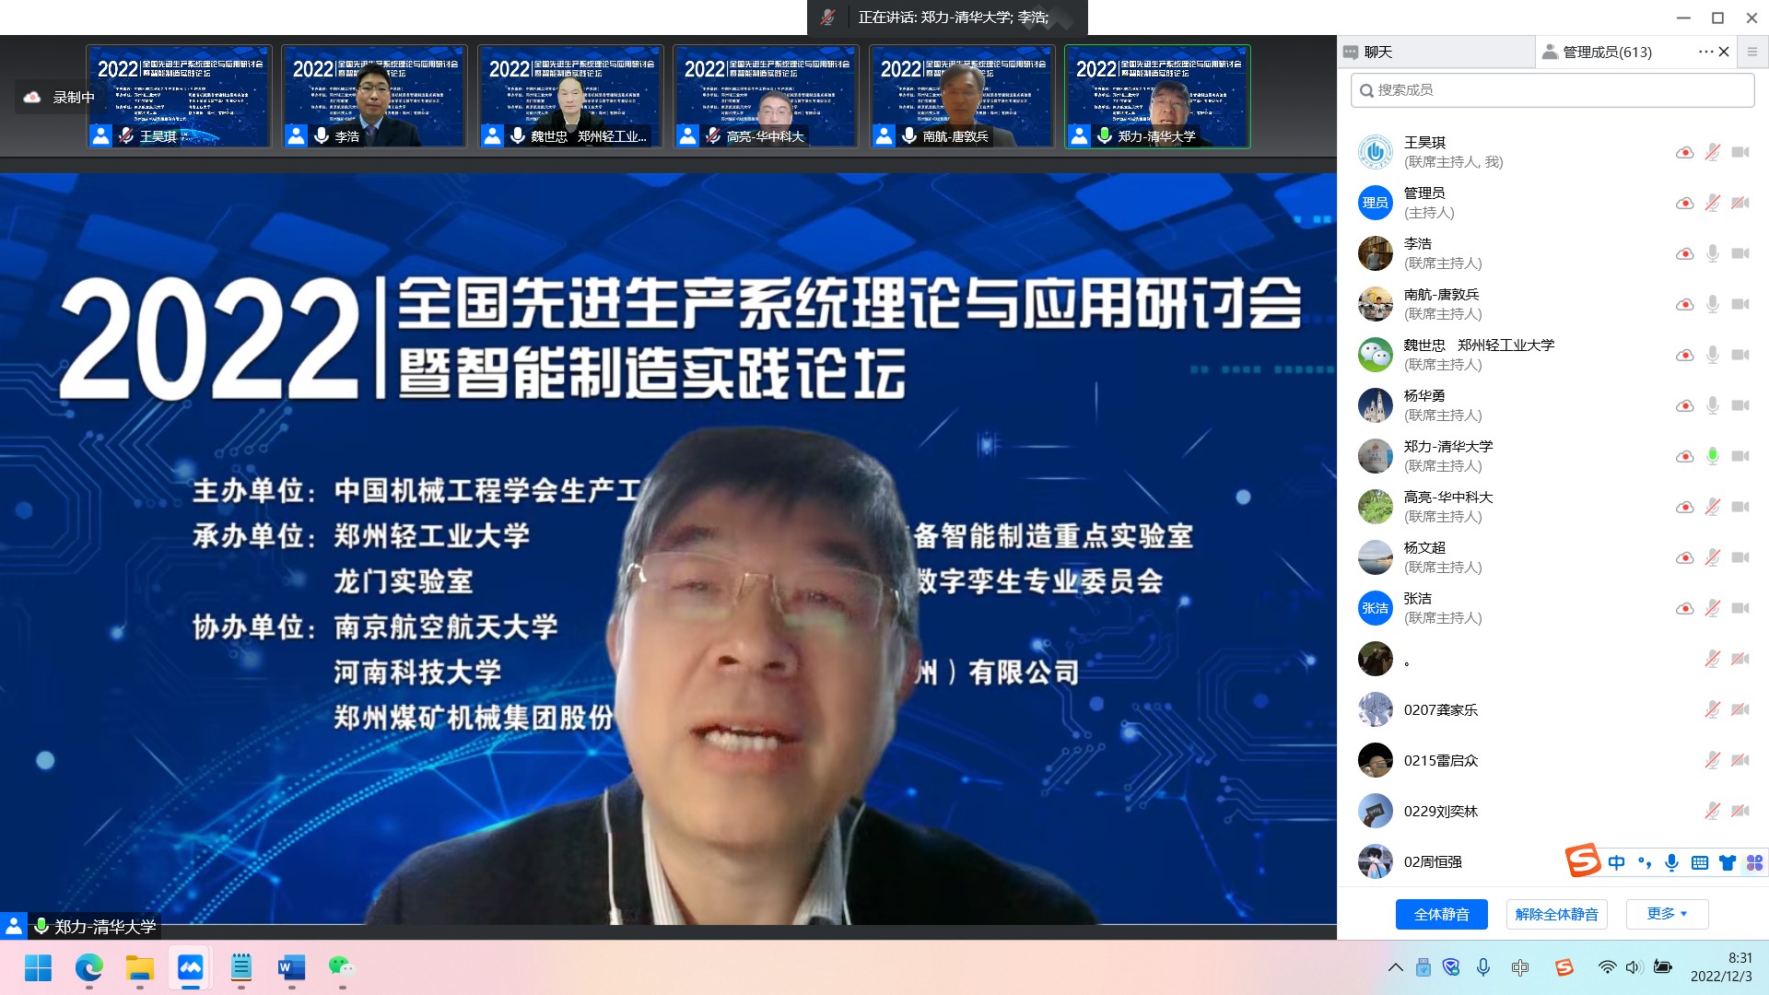The width and height of the screenshot is (1769, 995).
Task: Switch to the 聊天 tab
Action: (x=1377, y=52)
